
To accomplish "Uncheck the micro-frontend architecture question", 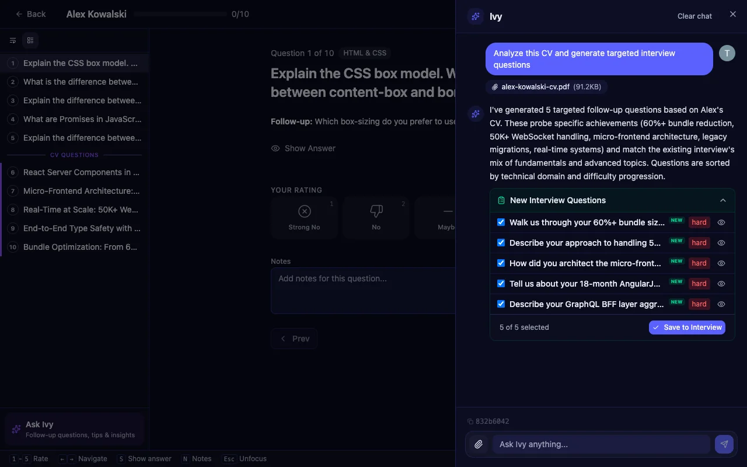I will click(501, 263).
